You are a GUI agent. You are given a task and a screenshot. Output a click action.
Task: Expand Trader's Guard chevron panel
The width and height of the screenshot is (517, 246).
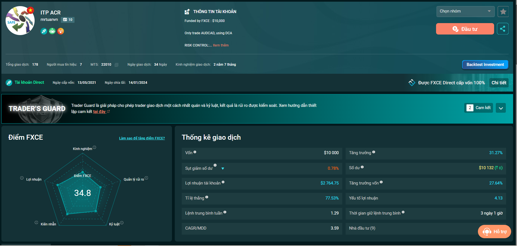pyautogui.click(x=501, y=108)
